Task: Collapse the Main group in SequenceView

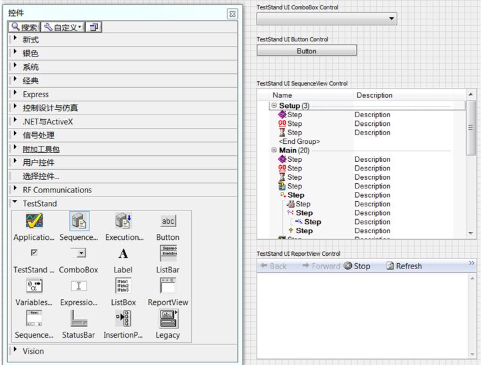Action: click(274, 151)
